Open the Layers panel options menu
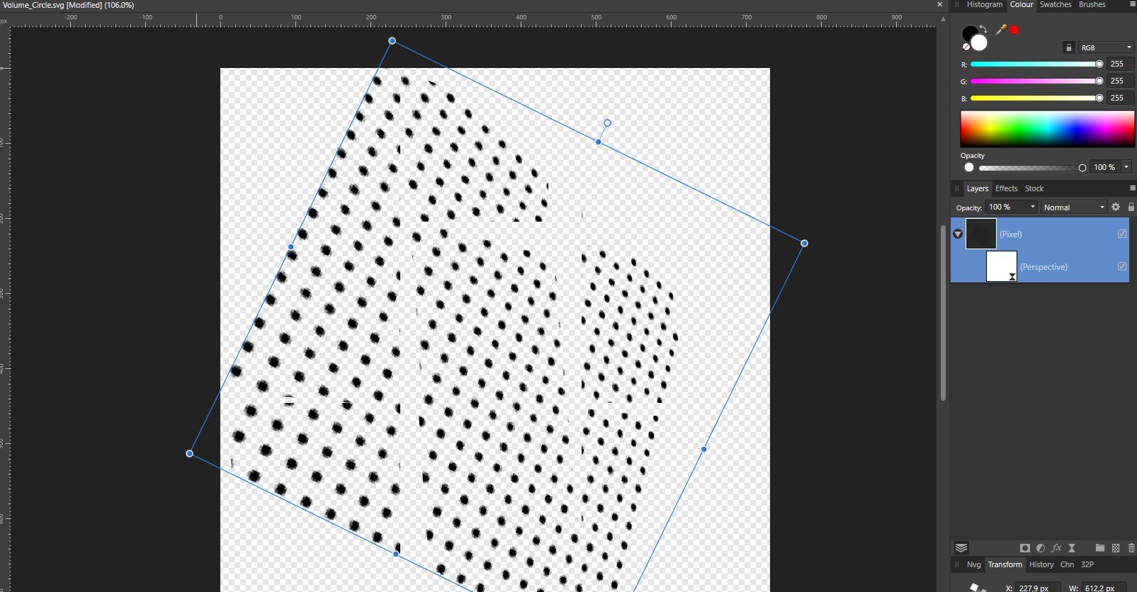The width and height of the screenshot is (1137, 592). tap(1132, 188)
